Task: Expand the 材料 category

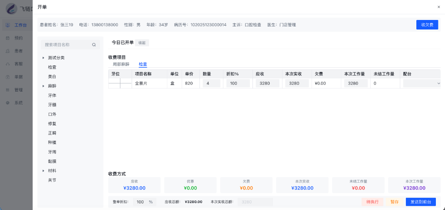Action: [x=43, y=171]
